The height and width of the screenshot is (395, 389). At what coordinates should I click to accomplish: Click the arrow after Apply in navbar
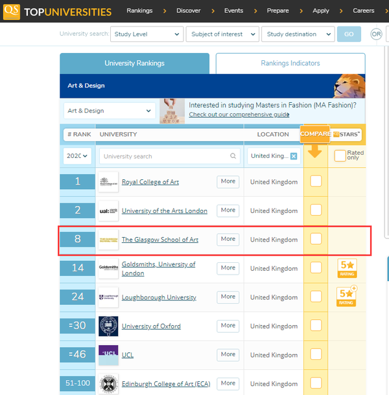[x=341, y=11]
